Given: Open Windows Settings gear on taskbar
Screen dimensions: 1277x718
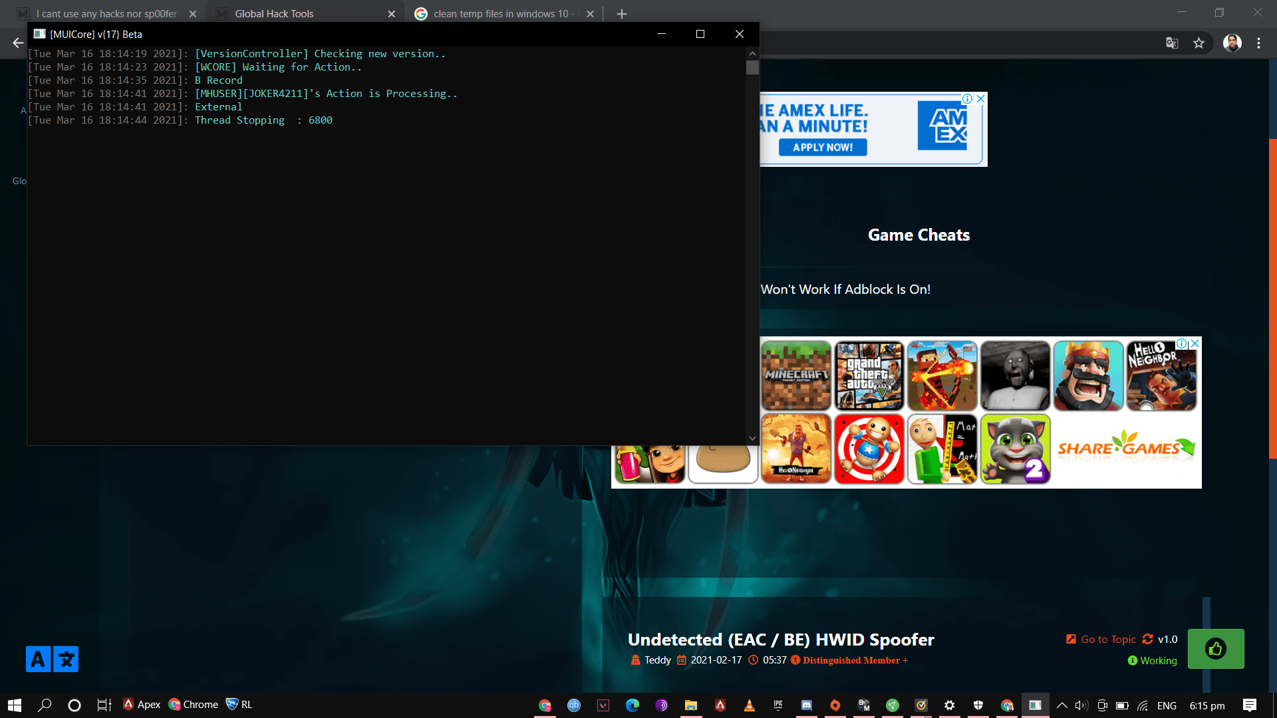Looking at the screenshot, I should pyautogui.click(x=950, y=705).
